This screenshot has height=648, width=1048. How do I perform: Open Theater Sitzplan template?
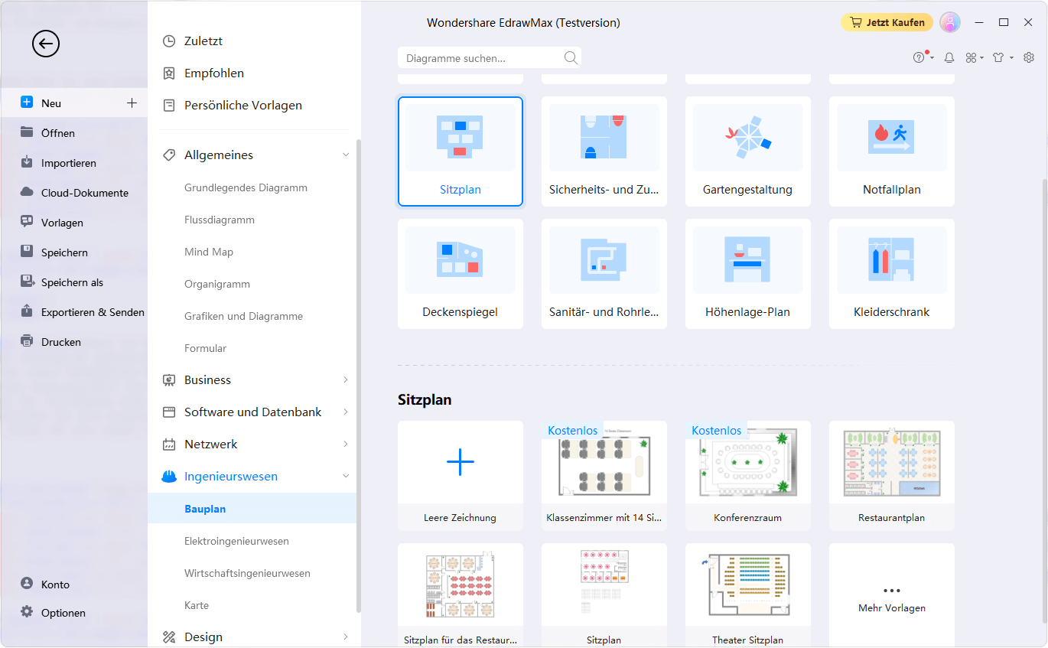[x=748, y=595]
